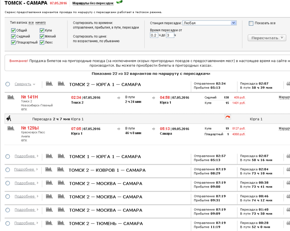Select the radio button for ТОМСК 2 — ЮРГА 1 — САМАРА
Viewport: 290px width, 231px height.
tap(7, 84)
